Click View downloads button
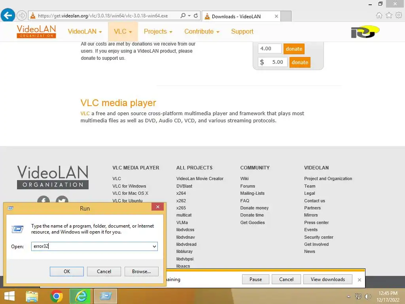 [328, 279]
